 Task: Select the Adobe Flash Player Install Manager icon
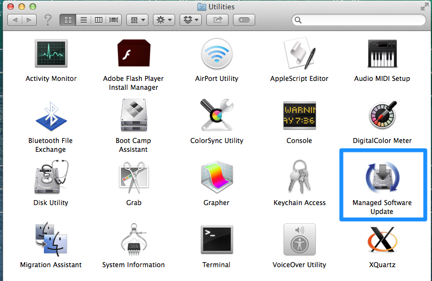tap(134, 53)
